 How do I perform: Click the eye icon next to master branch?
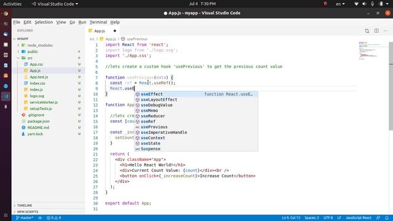tap(40, 218)
